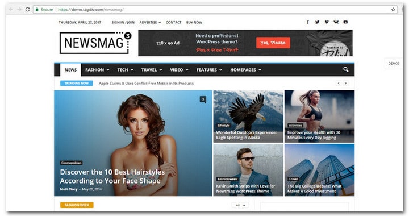Image resolution: width=409 pixels, height=216 pixels.
Task: Expand the Video menu
Action: tap(179, 70)
